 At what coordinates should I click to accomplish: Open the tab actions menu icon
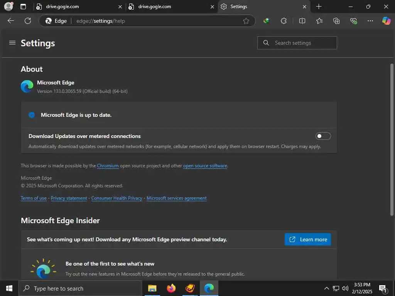click(23, 7)
